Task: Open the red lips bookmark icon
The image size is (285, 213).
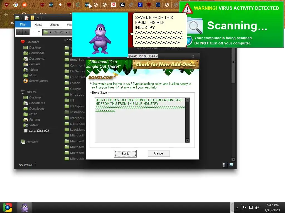Action: [114, 5]
